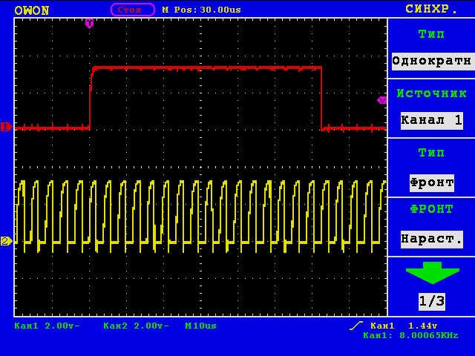Viewport: 475px width, 356px height.
Task: Click the M Pos: 30.00us readout
Action: point(201,10)
